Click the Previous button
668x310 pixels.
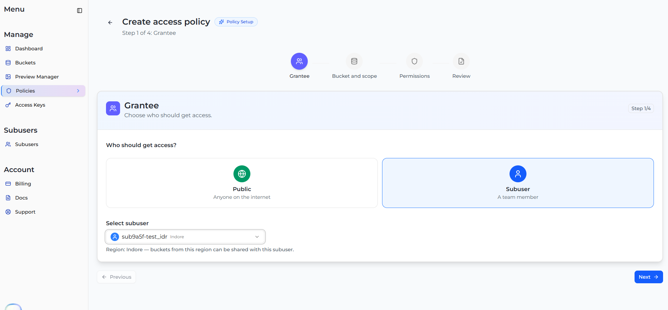pyautogui.click(x=117, y=277)
